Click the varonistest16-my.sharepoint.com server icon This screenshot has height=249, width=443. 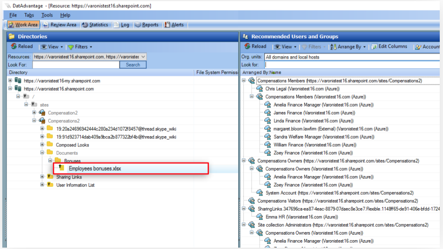pos(18,80)
